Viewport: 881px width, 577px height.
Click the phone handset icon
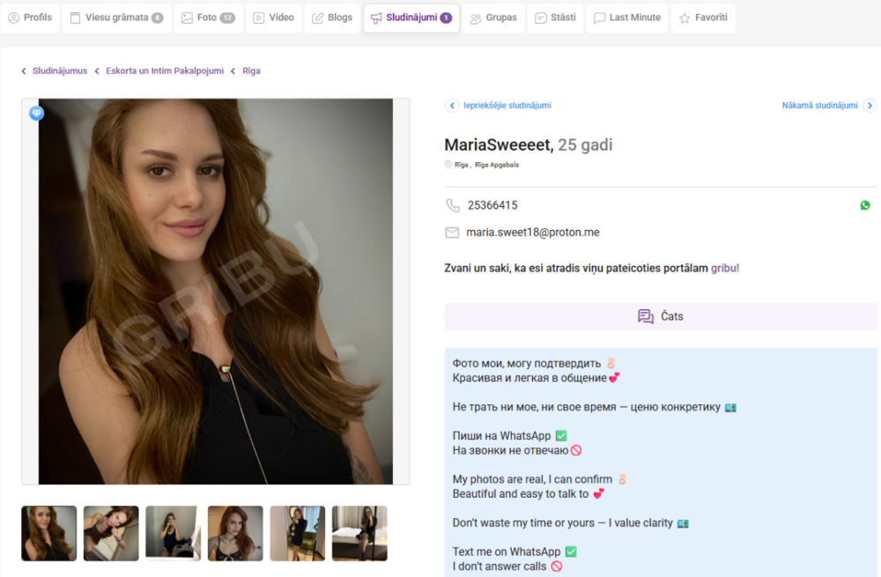(452, 205)
